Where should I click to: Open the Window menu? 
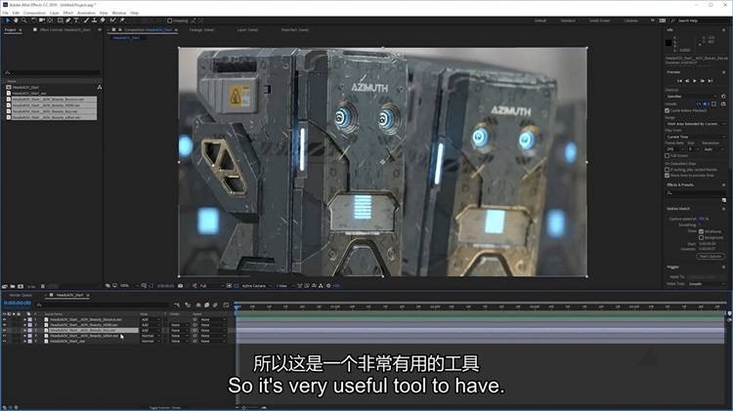tap(118, 13)
